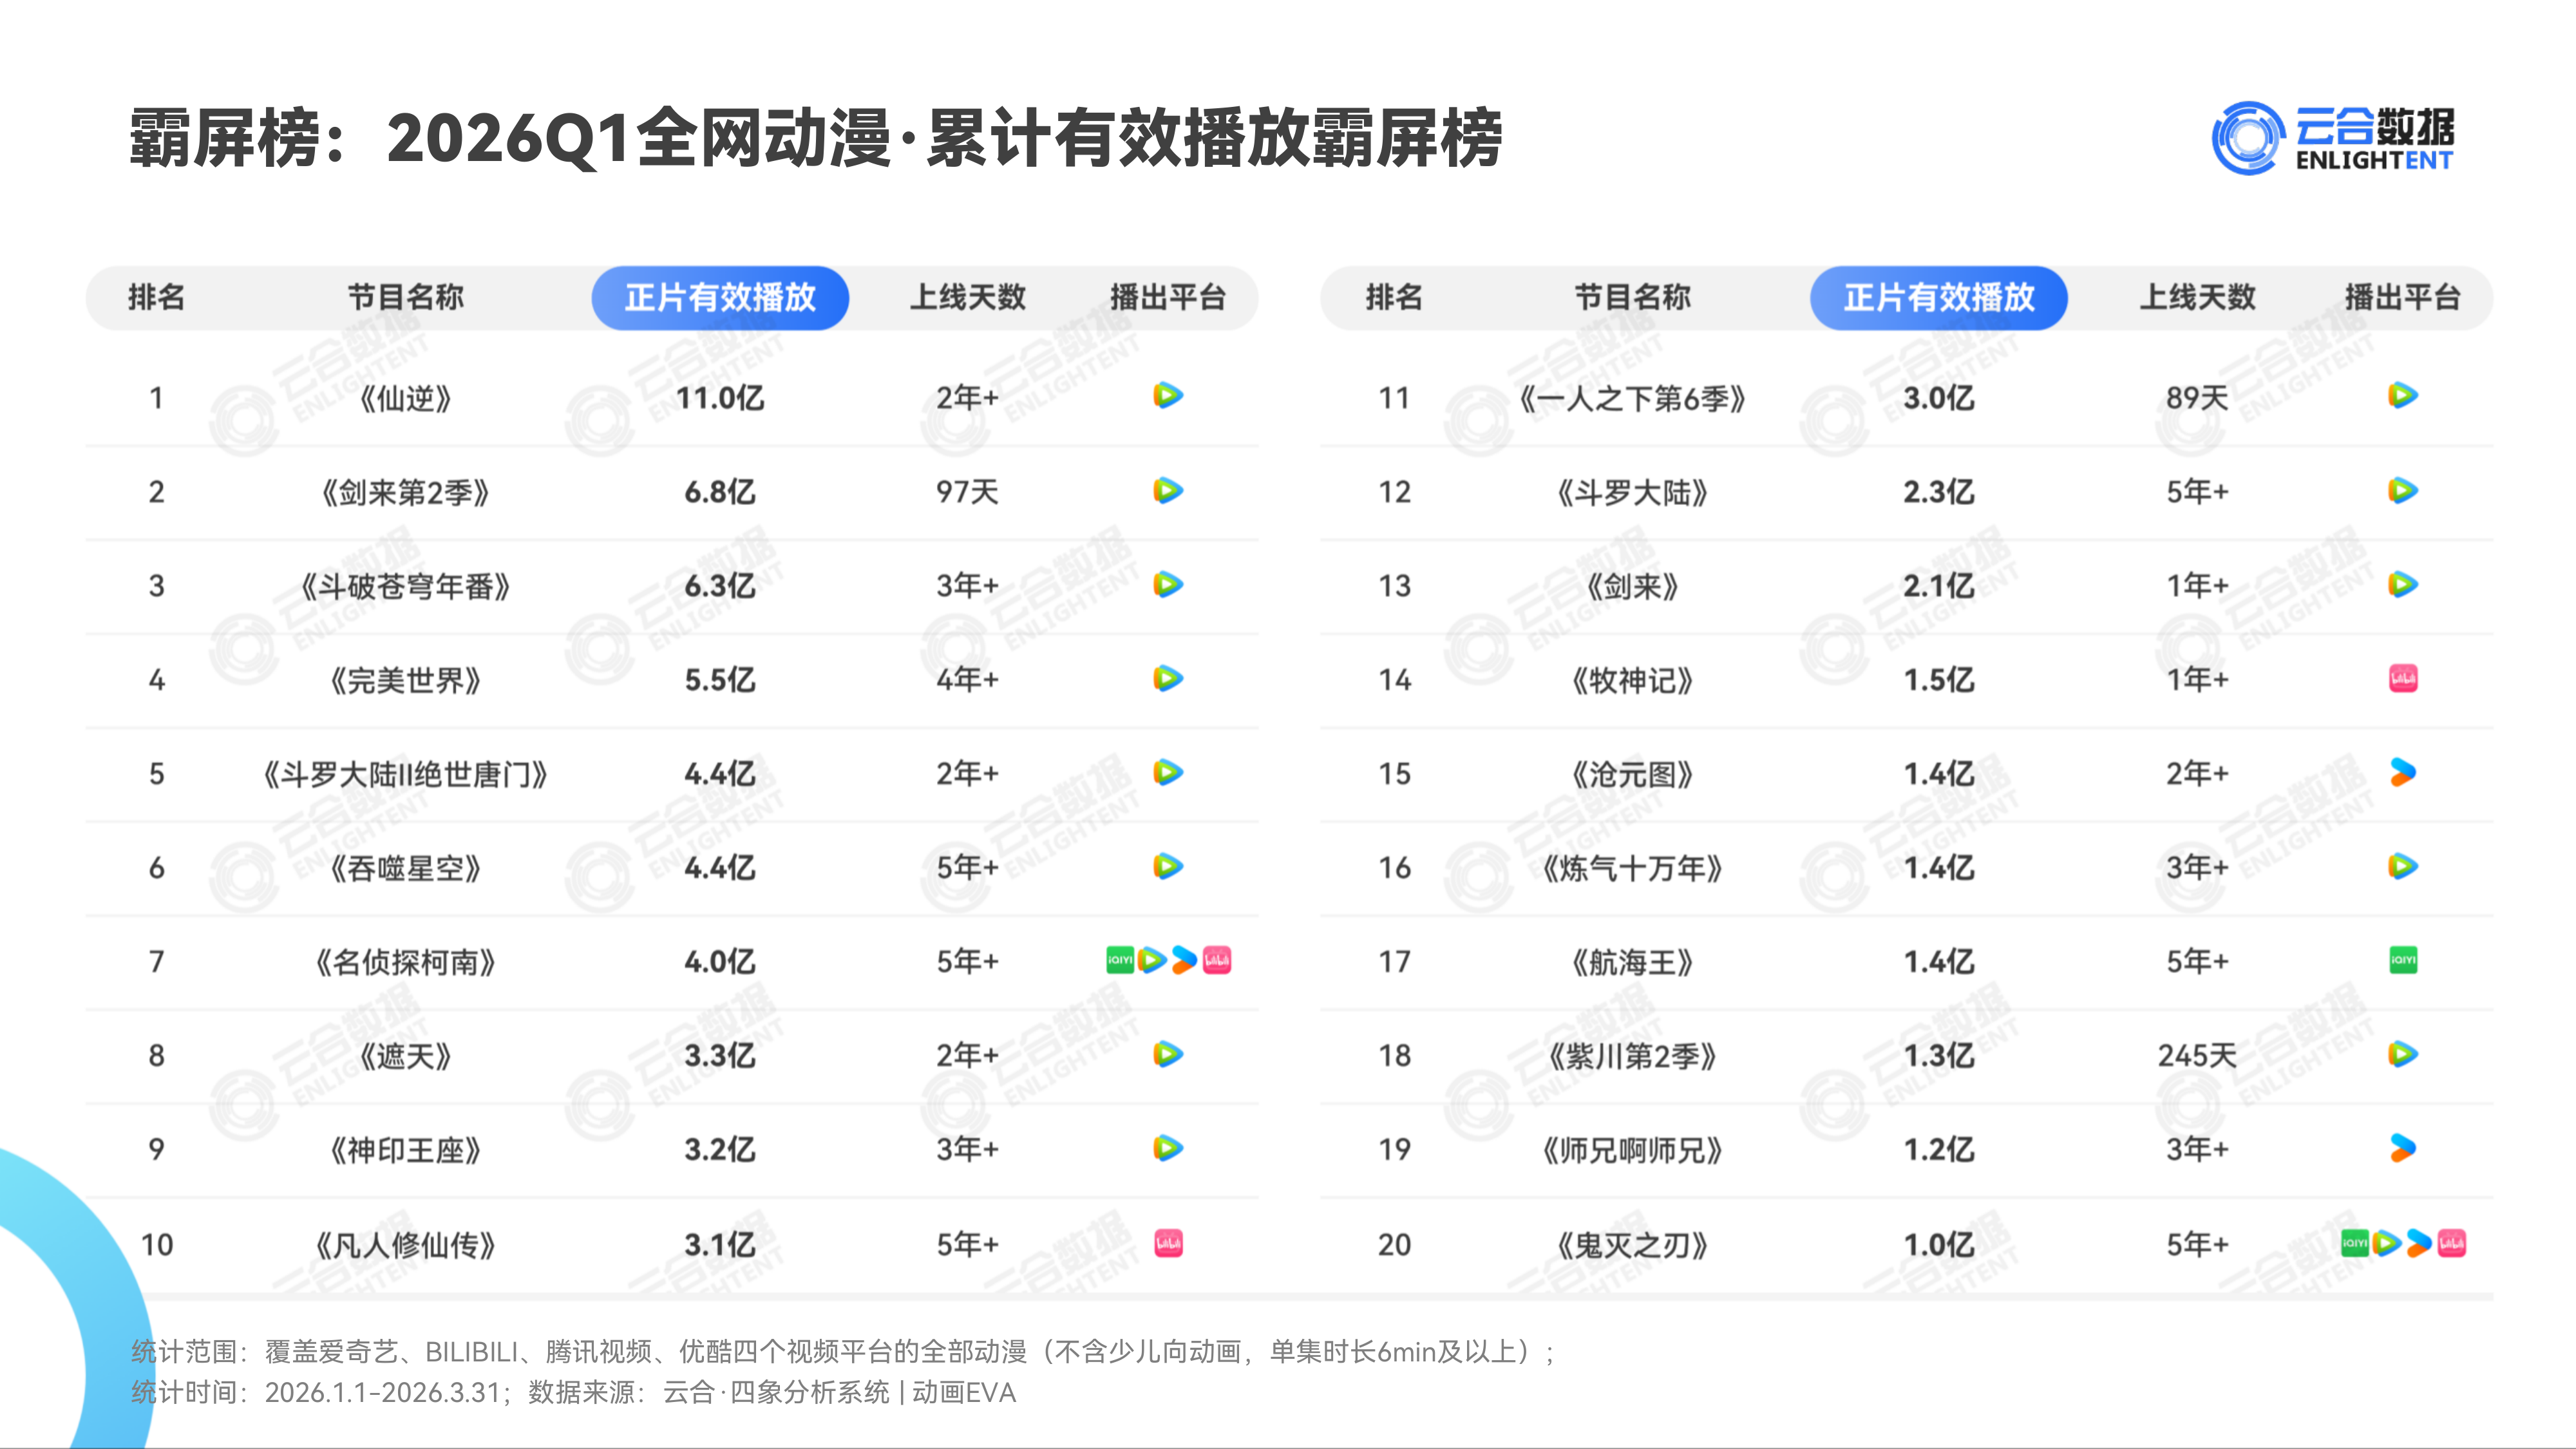Click Tencent Video icon in 剑来 rank 13 row

coord(2403,584)
